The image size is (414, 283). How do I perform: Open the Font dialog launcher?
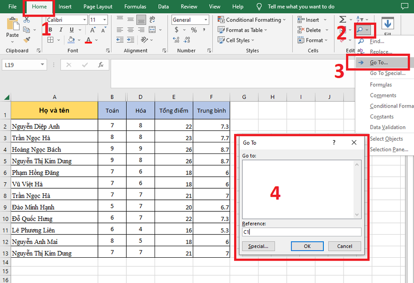[x=108, y=51]
